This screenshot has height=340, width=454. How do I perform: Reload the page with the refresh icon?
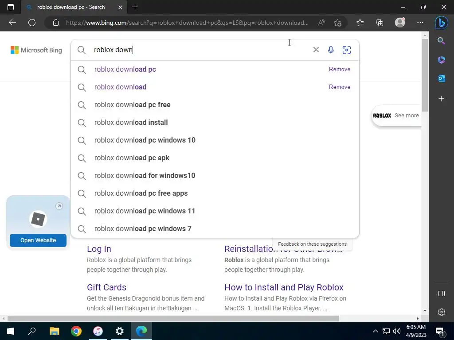tap(32, 23)
